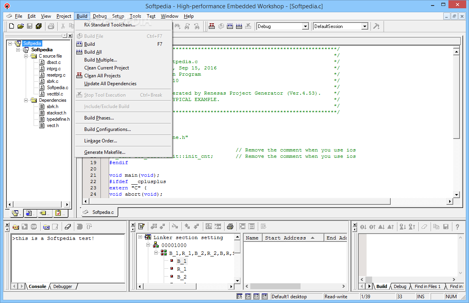This screenshot has width=469, height=303.
Task: Select vecttbl.c in the project tree
Action: 55,94
